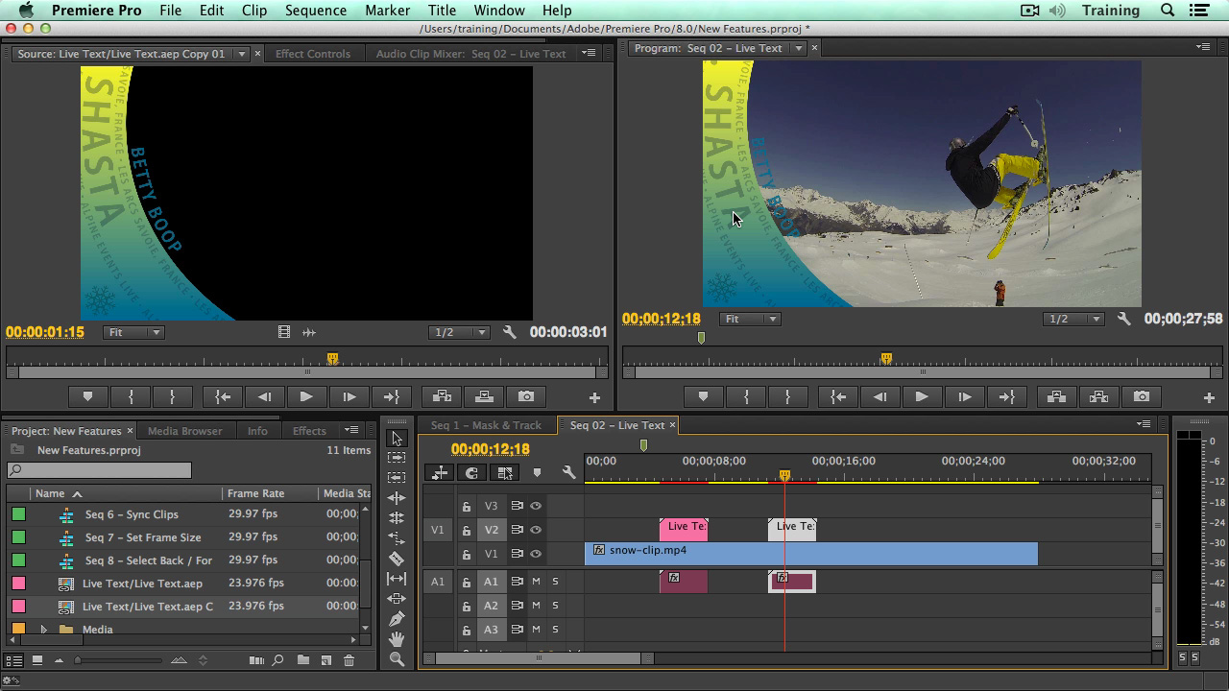The width and height of the screenshot is (1229, 691).
Task: Switch to Seq 1 – Mask & Track tab
Action: click(x=486, y=425)
